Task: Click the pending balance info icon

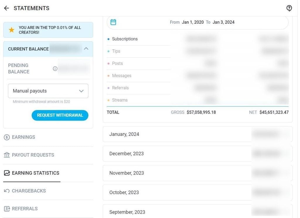Action: click(x=55, y=69)
